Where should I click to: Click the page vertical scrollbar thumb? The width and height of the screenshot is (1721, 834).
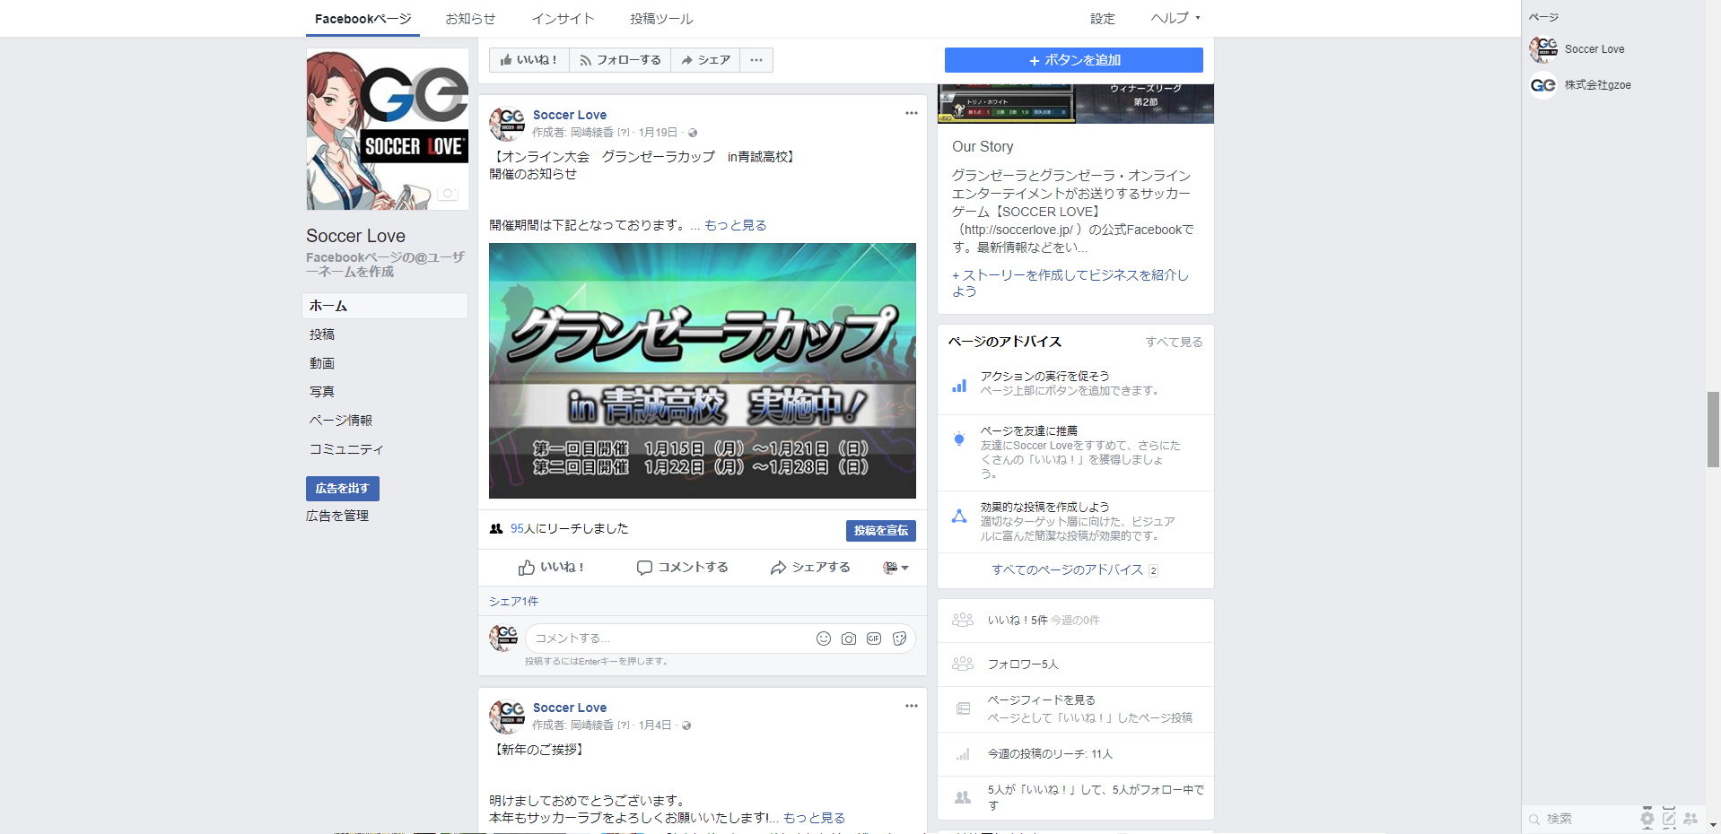1713,430
